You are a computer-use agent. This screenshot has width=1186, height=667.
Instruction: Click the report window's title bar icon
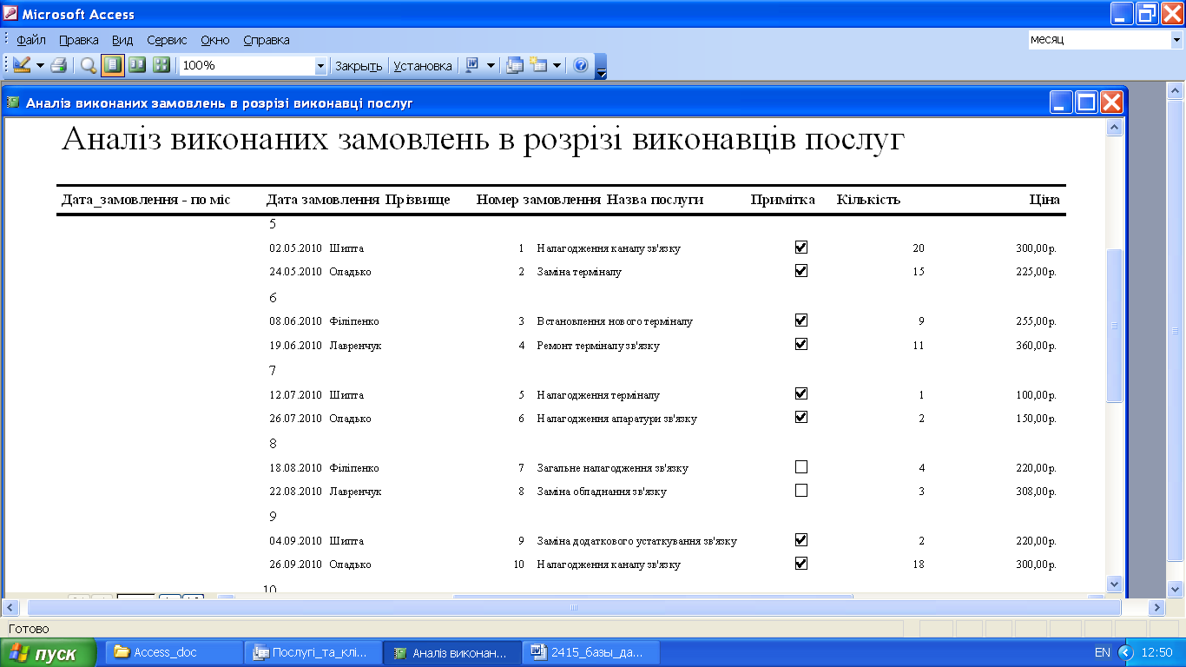[x=13, y=103]
